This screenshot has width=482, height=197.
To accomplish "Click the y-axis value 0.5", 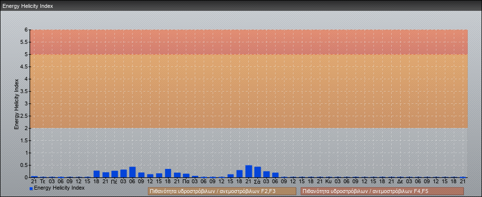I will coord(25,165).
